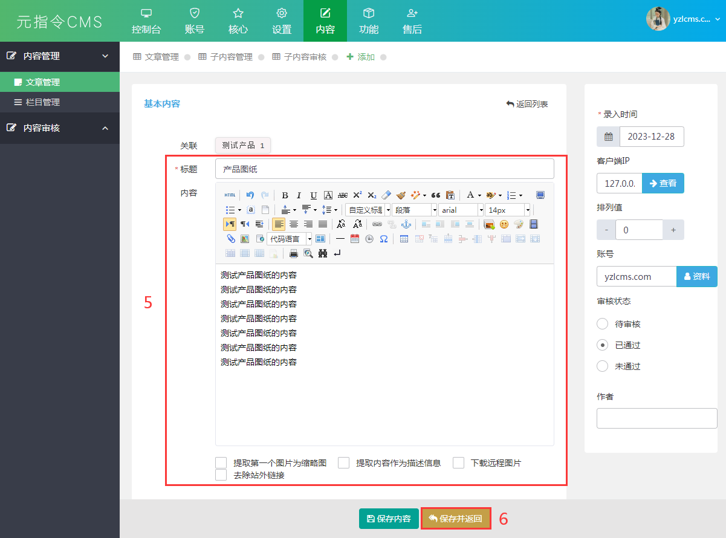The width and height of the screenshot is (726, 538).
Task: Justify text in editor
Action: coord(323,224)
